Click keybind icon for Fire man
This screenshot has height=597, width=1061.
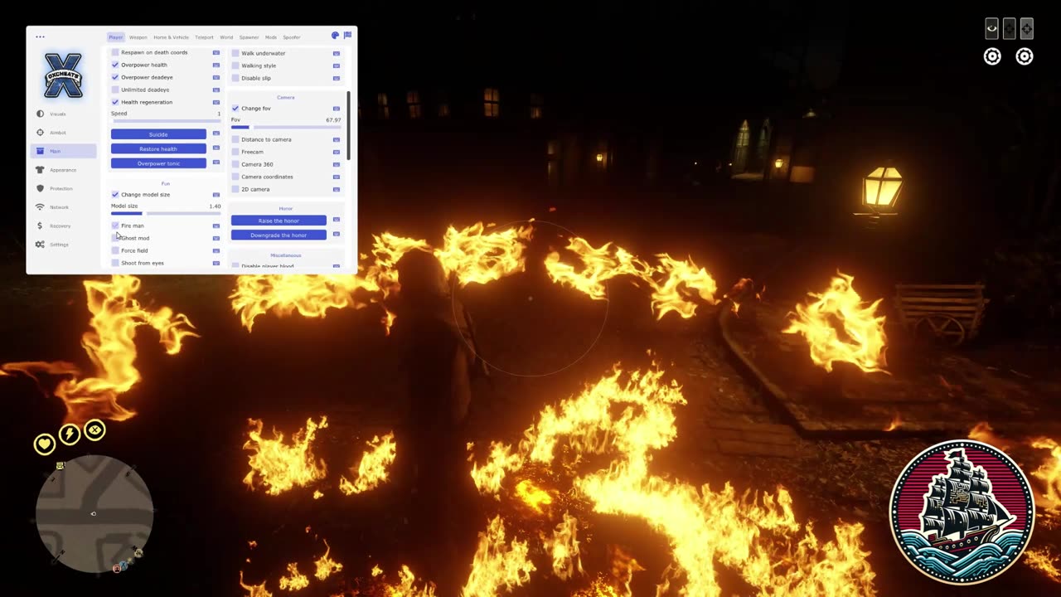[216, 226]
